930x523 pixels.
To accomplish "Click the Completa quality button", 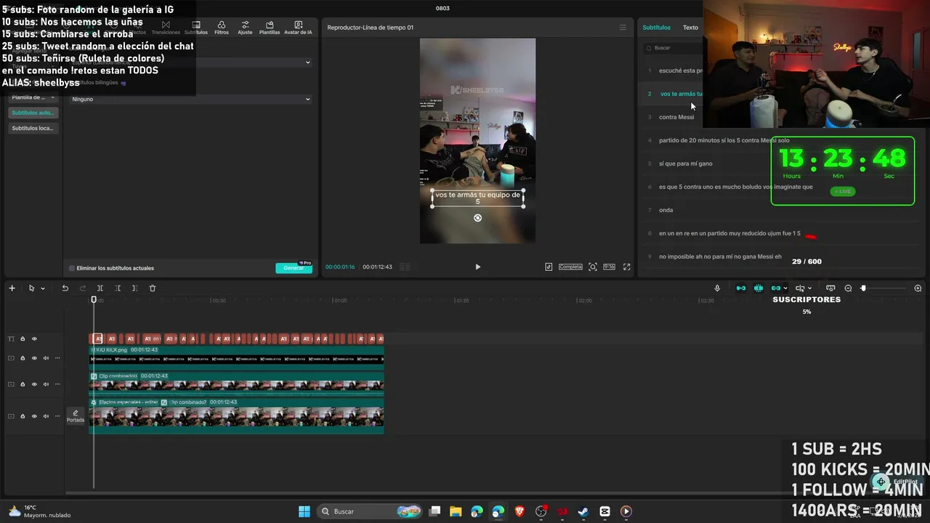I will click(570, 267).
